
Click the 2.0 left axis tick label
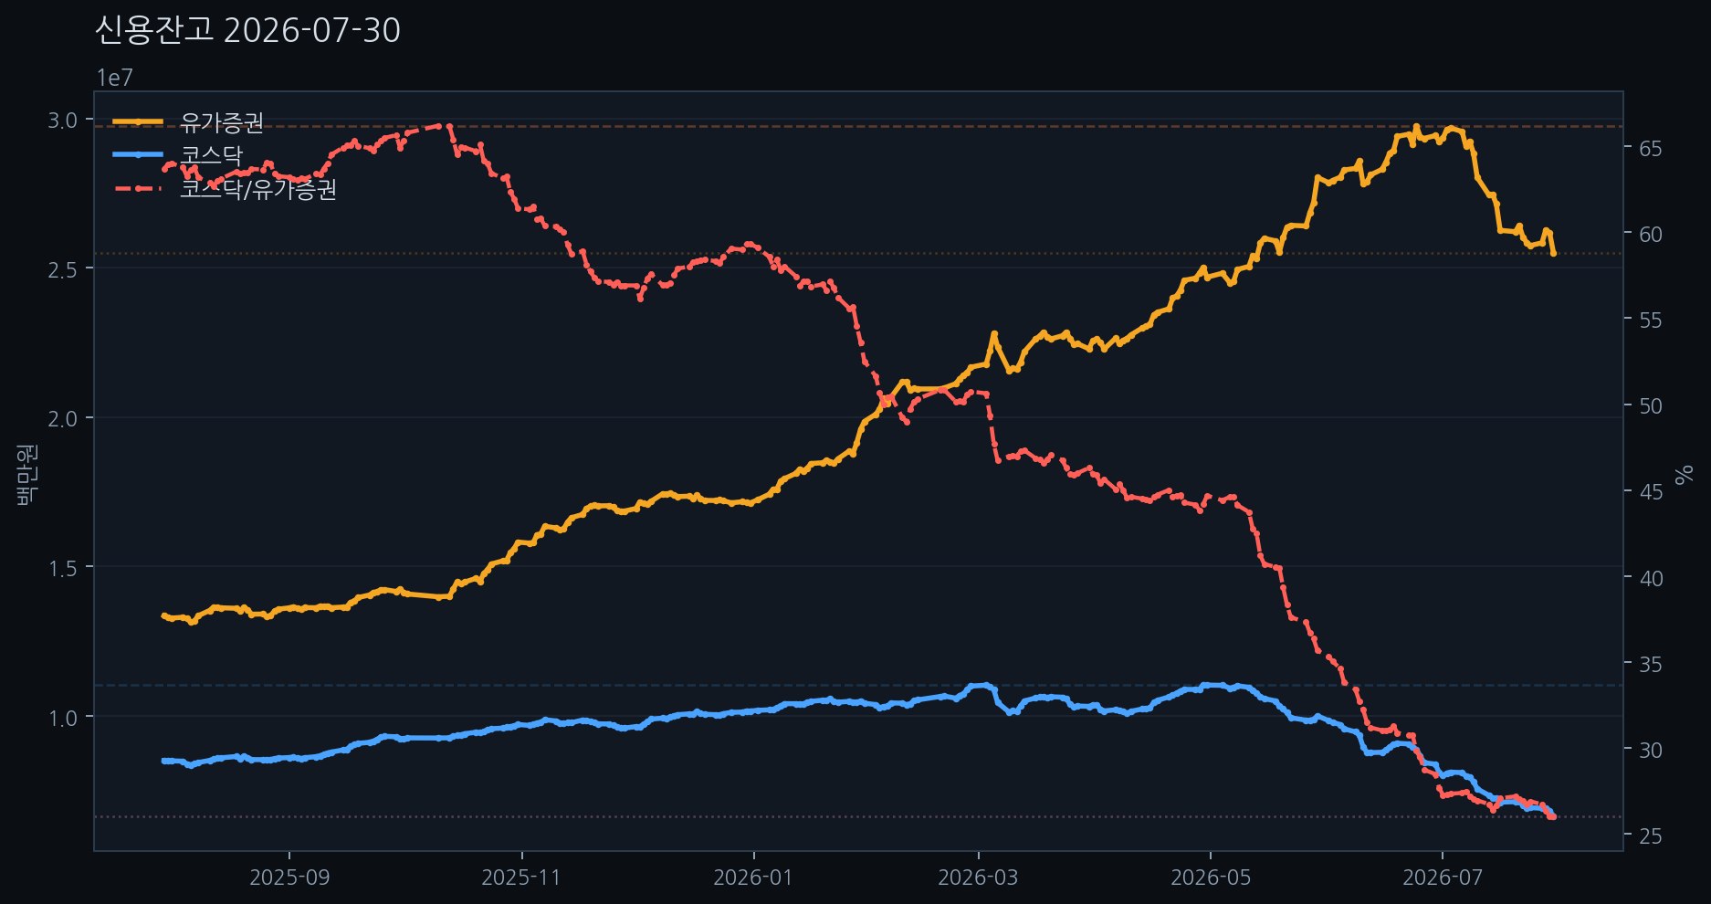64,418
